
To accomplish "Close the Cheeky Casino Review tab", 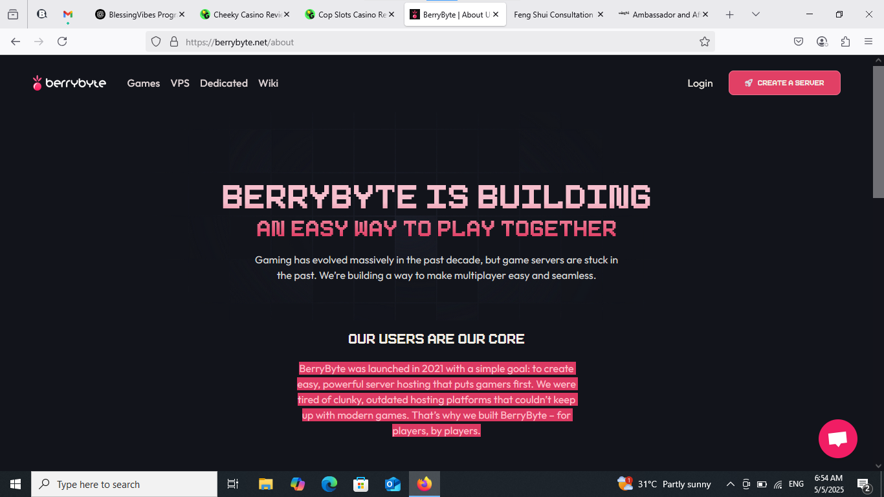I will click(286, 14).
